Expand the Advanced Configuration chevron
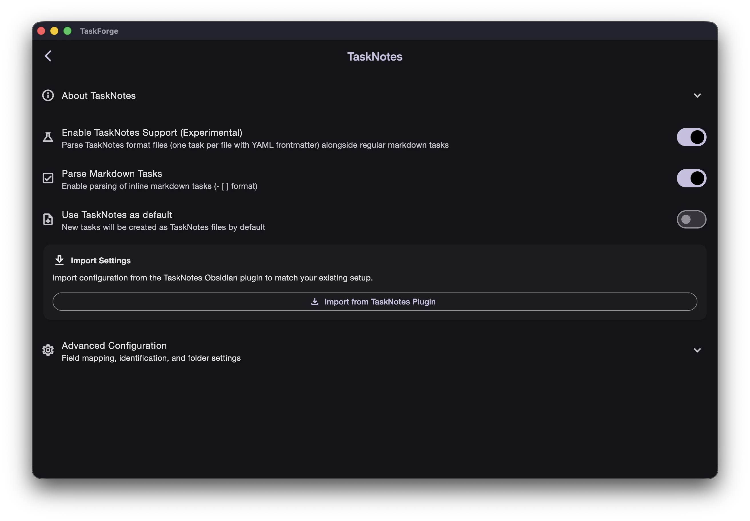The image size is (750, 521). click(697, 350)
